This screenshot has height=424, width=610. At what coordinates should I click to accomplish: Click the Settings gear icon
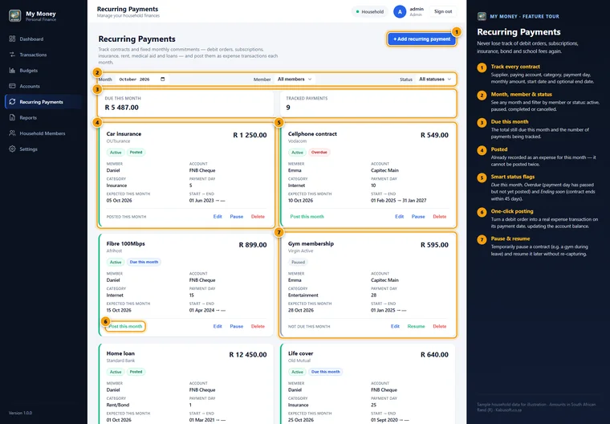click(x=13, y=149)
